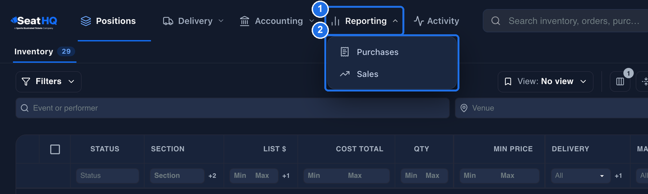
Task: Click the +1 badge beside List $ filter
Action: pos(286,176)
